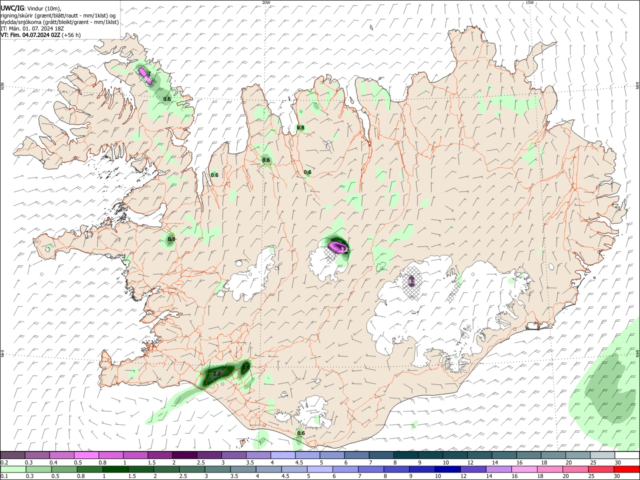
Task: Pick upper legend swatch between 0.2 and 0.3
Action: click(12, 455)
